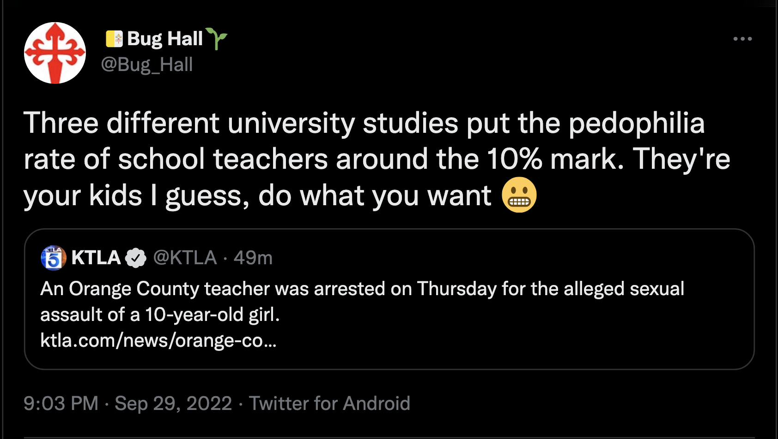Open the quoted tweet's 49m timestamp
The height and width of the screenshot is (439, 778).
(x=253, y=258)
